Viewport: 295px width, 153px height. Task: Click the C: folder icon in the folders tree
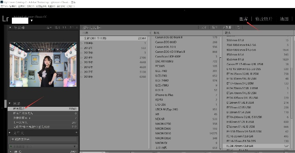(x=15, y=151)
